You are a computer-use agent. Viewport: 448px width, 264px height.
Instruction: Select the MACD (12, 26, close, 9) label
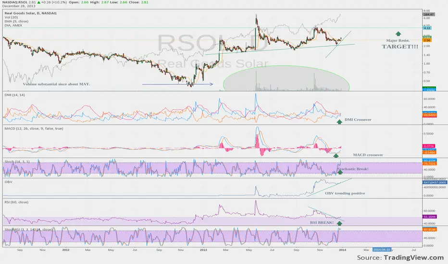34,129
